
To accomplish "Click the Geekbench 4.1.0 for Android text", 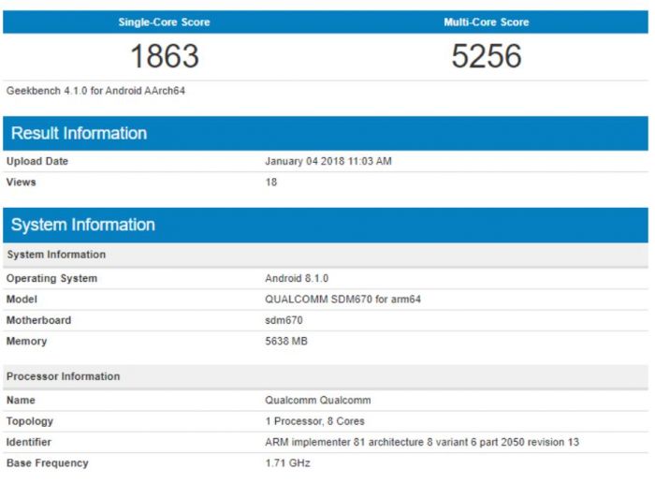I will click(97, 91).
